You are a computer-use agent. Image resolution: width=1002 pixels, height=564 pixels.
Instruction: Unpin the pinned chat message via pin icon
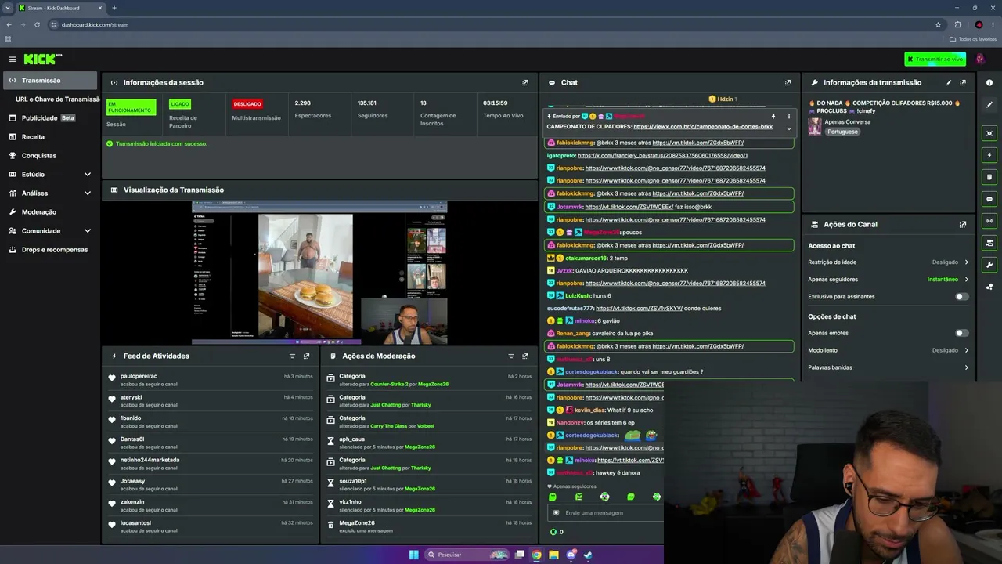pyautogui.click(x=773, y=116)
